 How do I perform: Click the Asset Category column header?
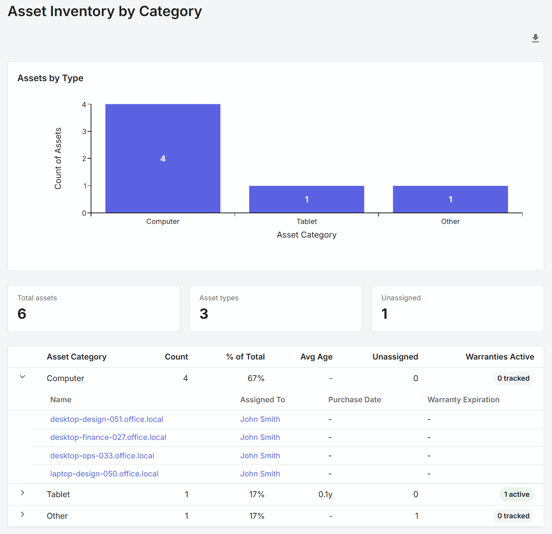[77, 357]
